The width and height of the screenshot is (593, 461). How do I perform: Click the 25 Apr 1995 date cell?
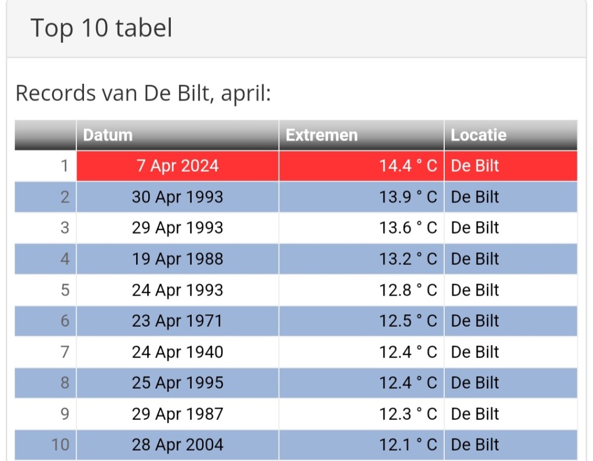(x=177, y=383)
